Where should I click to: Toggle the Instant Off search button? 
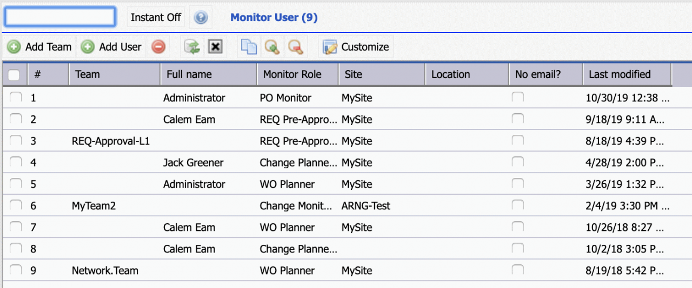point(156,17)
